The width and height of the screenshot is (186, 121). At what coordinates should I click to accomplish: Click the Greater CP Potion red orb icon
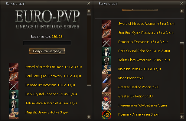click(106, 97)
